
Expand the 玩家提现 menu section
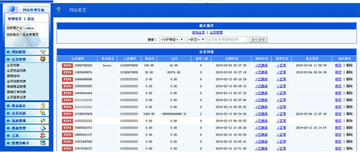27,121
